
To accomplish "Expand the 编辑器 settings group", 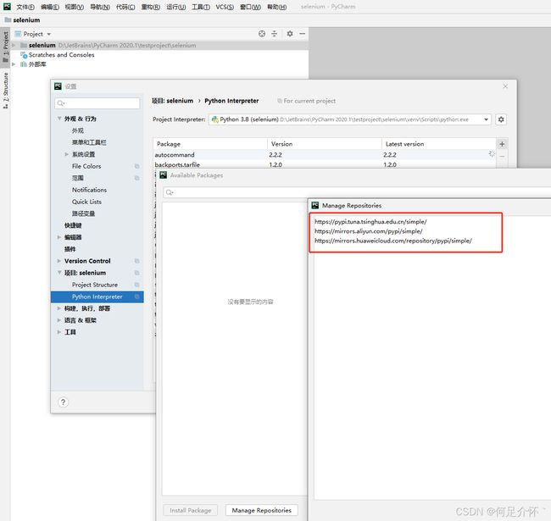I will pos(59,237).
